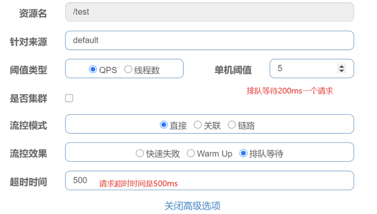Choose 链路 flow control mode
The height and width of the screenshot is (214, 377).
[232, 125]
